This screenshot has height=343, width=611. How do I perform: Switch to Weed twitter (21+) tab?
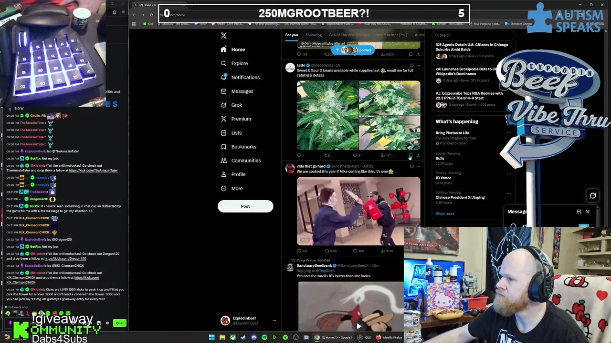coord(391,35)
